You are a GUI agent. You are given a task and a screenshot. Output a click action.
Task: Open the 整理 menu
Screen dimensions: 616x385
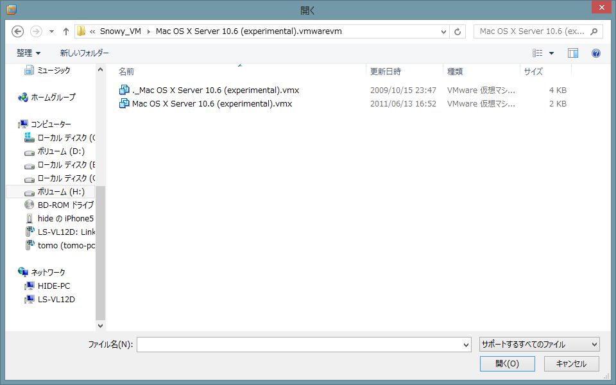point(28,53)
